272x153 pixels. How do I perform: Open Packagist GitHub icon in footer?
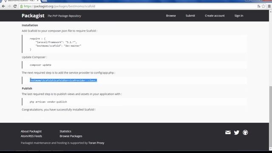click(x=245, y=133)
